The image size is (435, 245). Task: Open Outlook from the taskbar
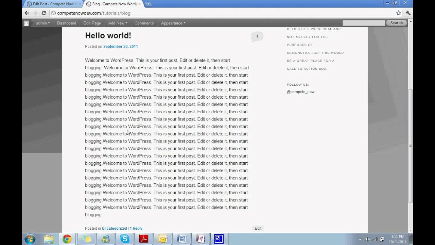tap(162, 239)
